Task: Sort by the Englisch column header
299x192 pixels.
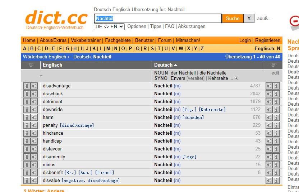Action: (52, 65)
